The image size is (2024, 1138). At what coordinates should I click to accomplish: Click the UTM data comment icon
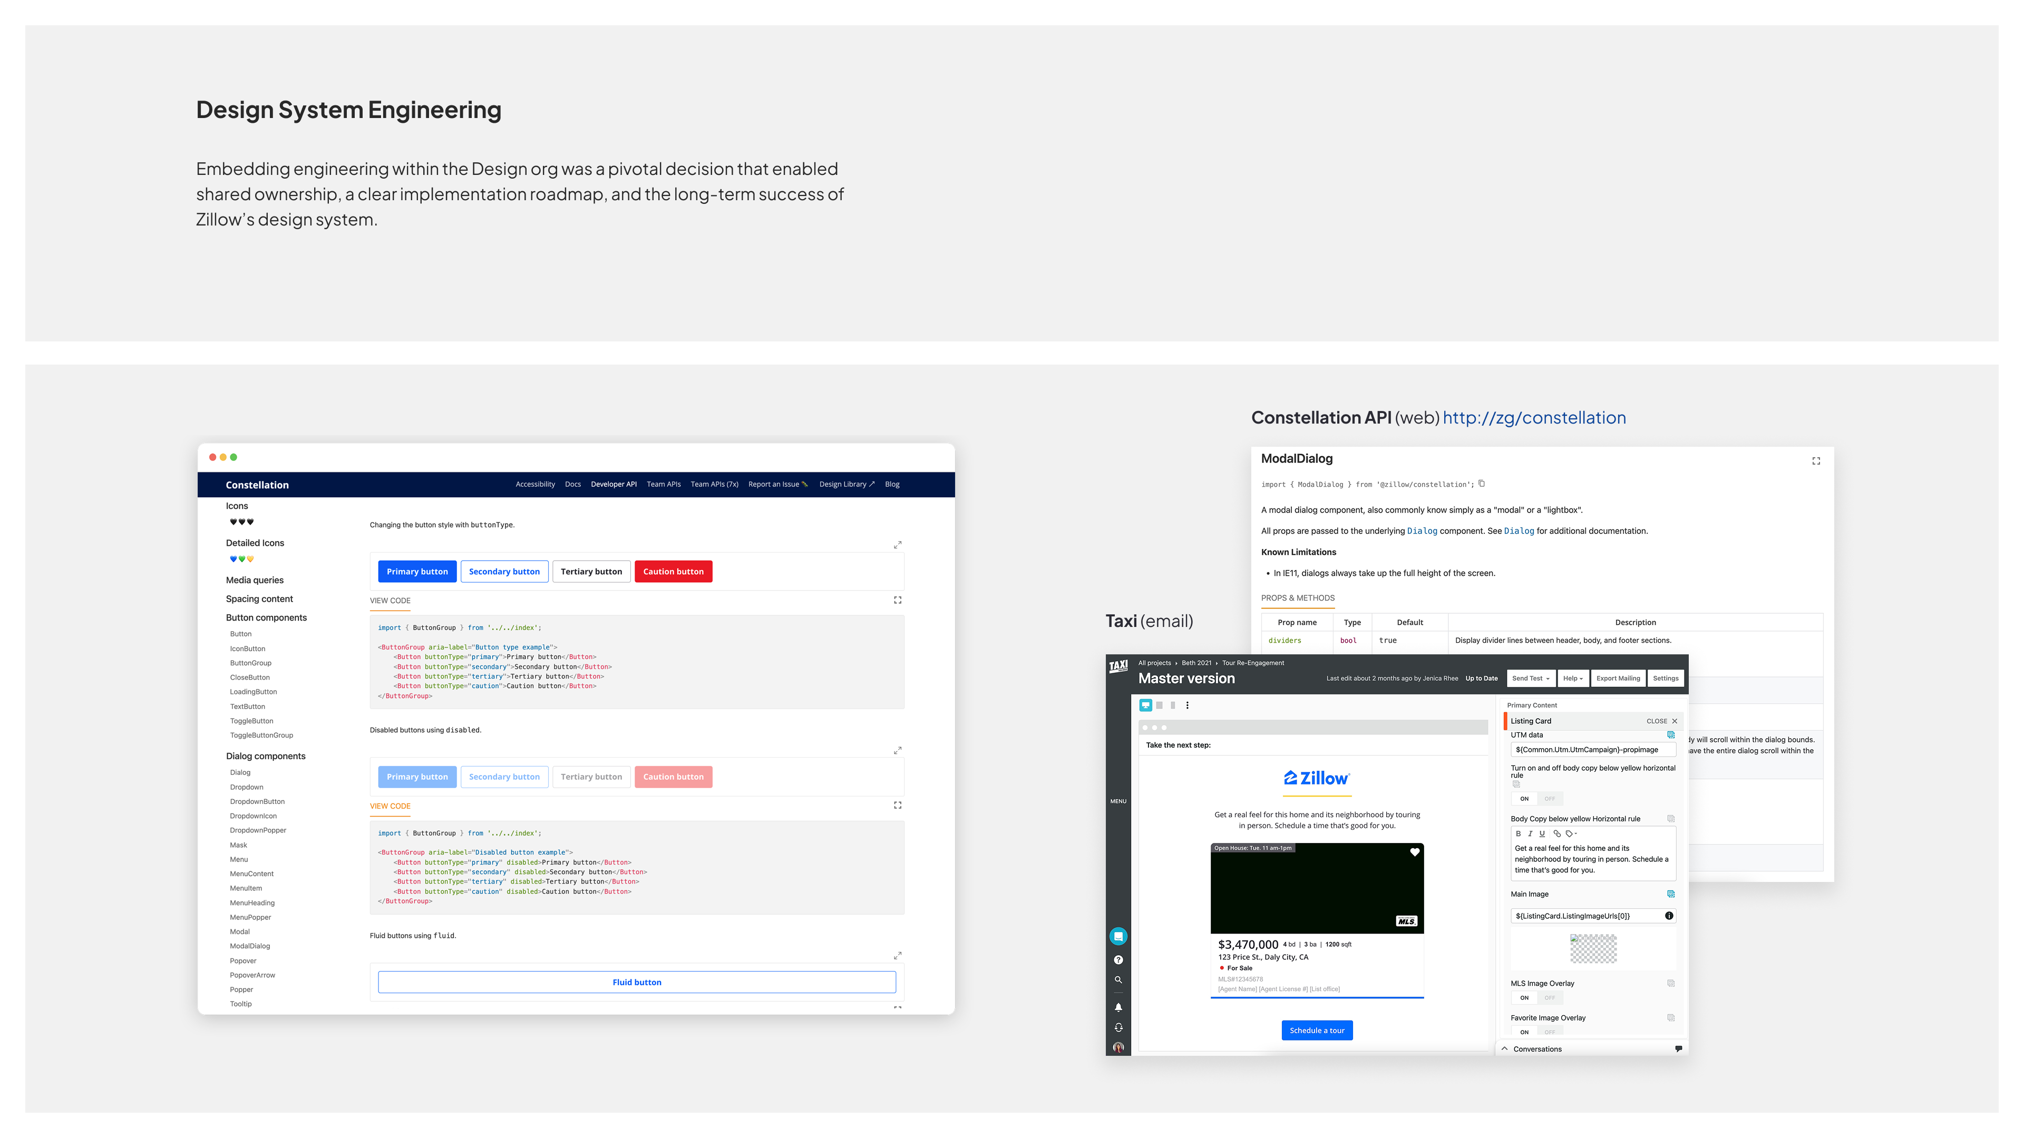[x=1670, y=735]
